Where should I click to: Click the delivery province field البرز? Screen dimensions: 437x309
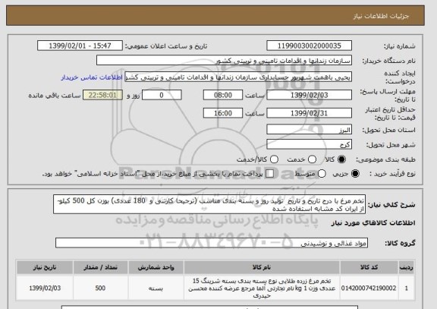tap(309, 130)
